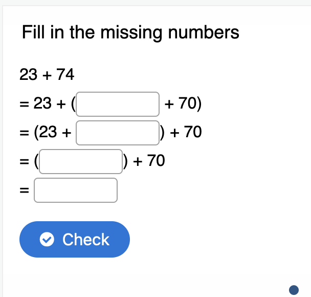Viewport: 311px width, 297px height.
Task: Focus the input box before '+ 70)'
Action: [x=118, y=104]
